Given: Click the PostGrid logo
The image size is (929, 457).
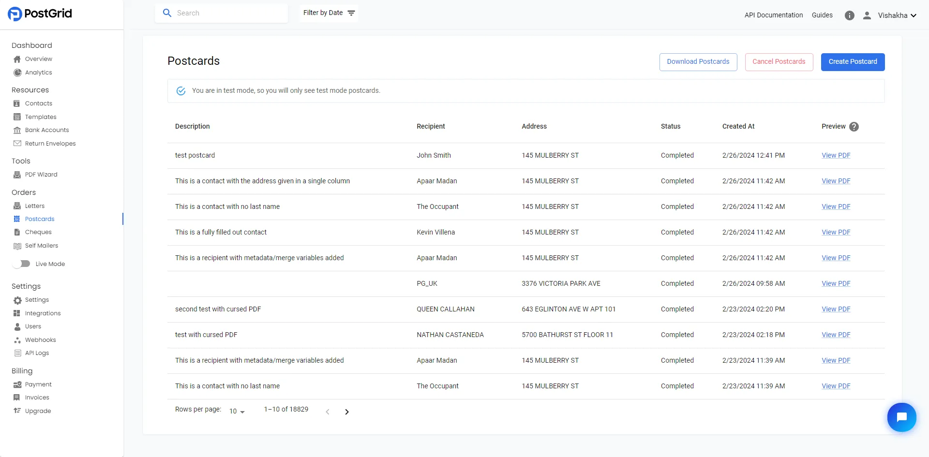Looking at the screenshot, I should [40, 14].
